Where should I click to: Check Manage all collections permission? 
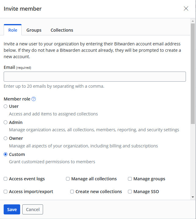click(68, 179)
